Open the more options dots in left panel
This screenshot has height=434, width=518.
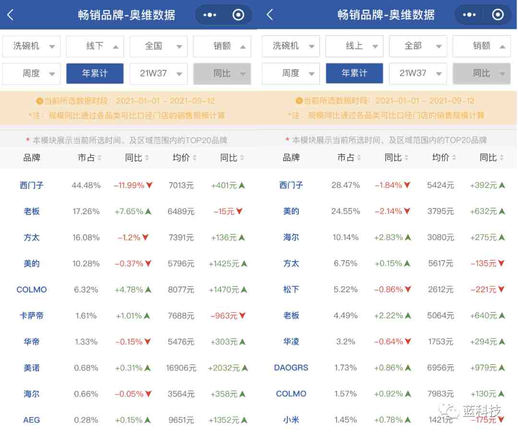[210, 15]
